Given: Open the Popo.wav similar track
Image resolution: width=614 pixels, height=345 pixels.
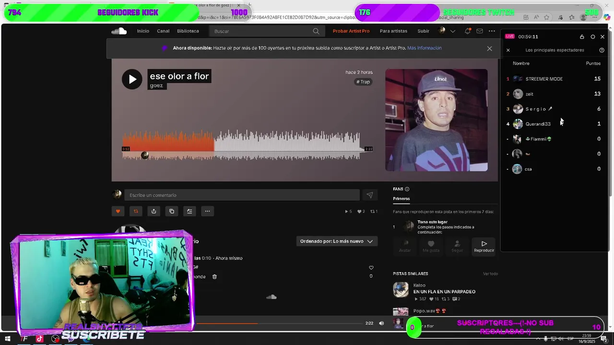Looking at the screenshot, I should (x=430, y=311).
